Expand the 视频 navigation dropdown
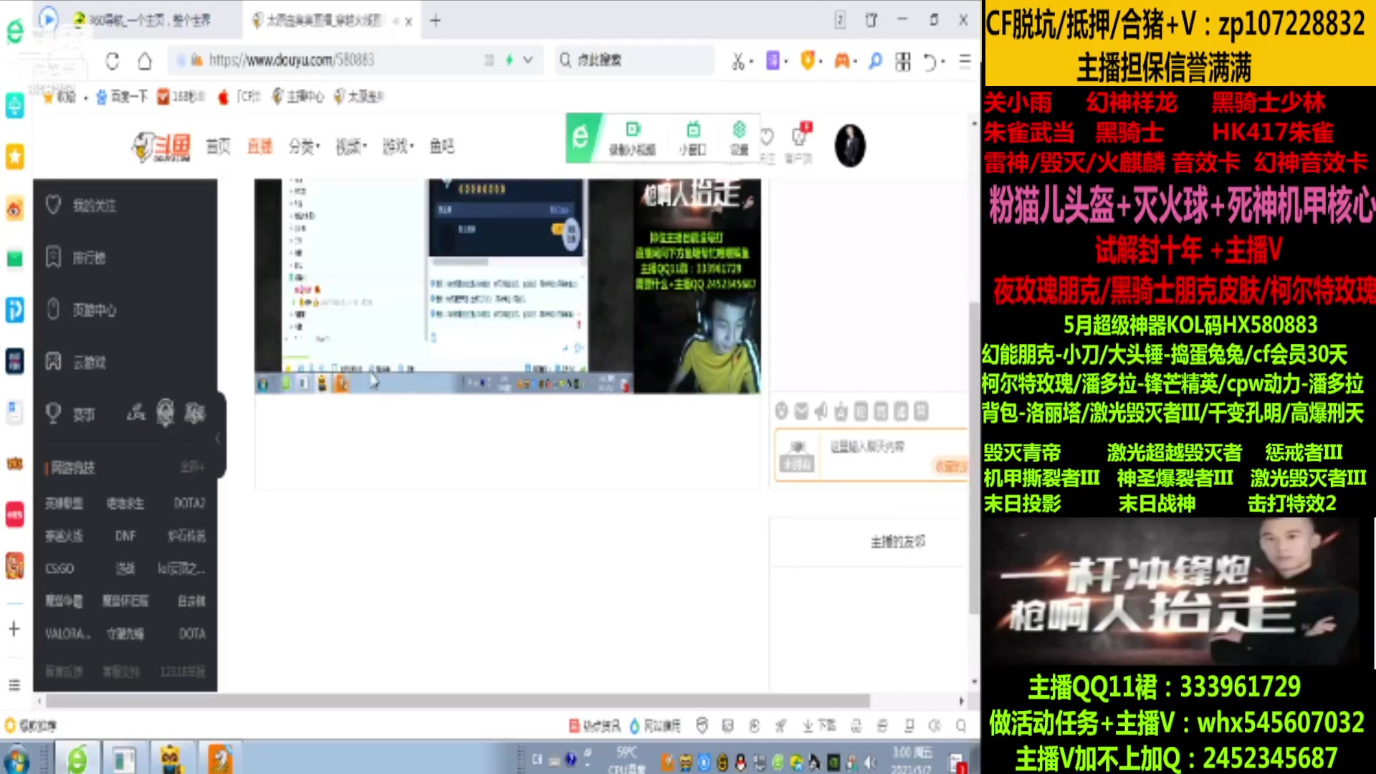The image size is (1376, 774). pyautogui.click(x=351, y=147)
